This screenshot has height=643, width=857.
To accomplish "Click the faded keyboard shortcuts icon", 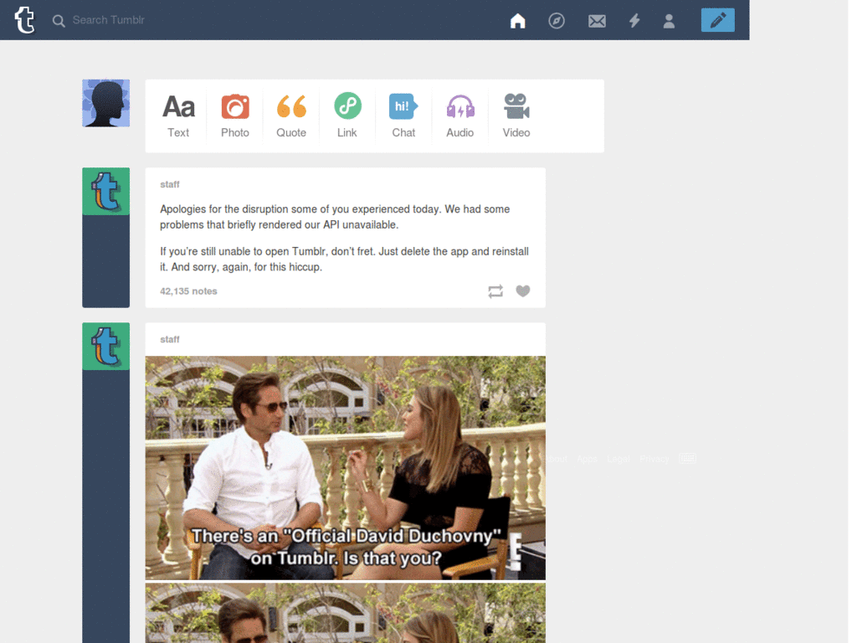I will point(688,458).
